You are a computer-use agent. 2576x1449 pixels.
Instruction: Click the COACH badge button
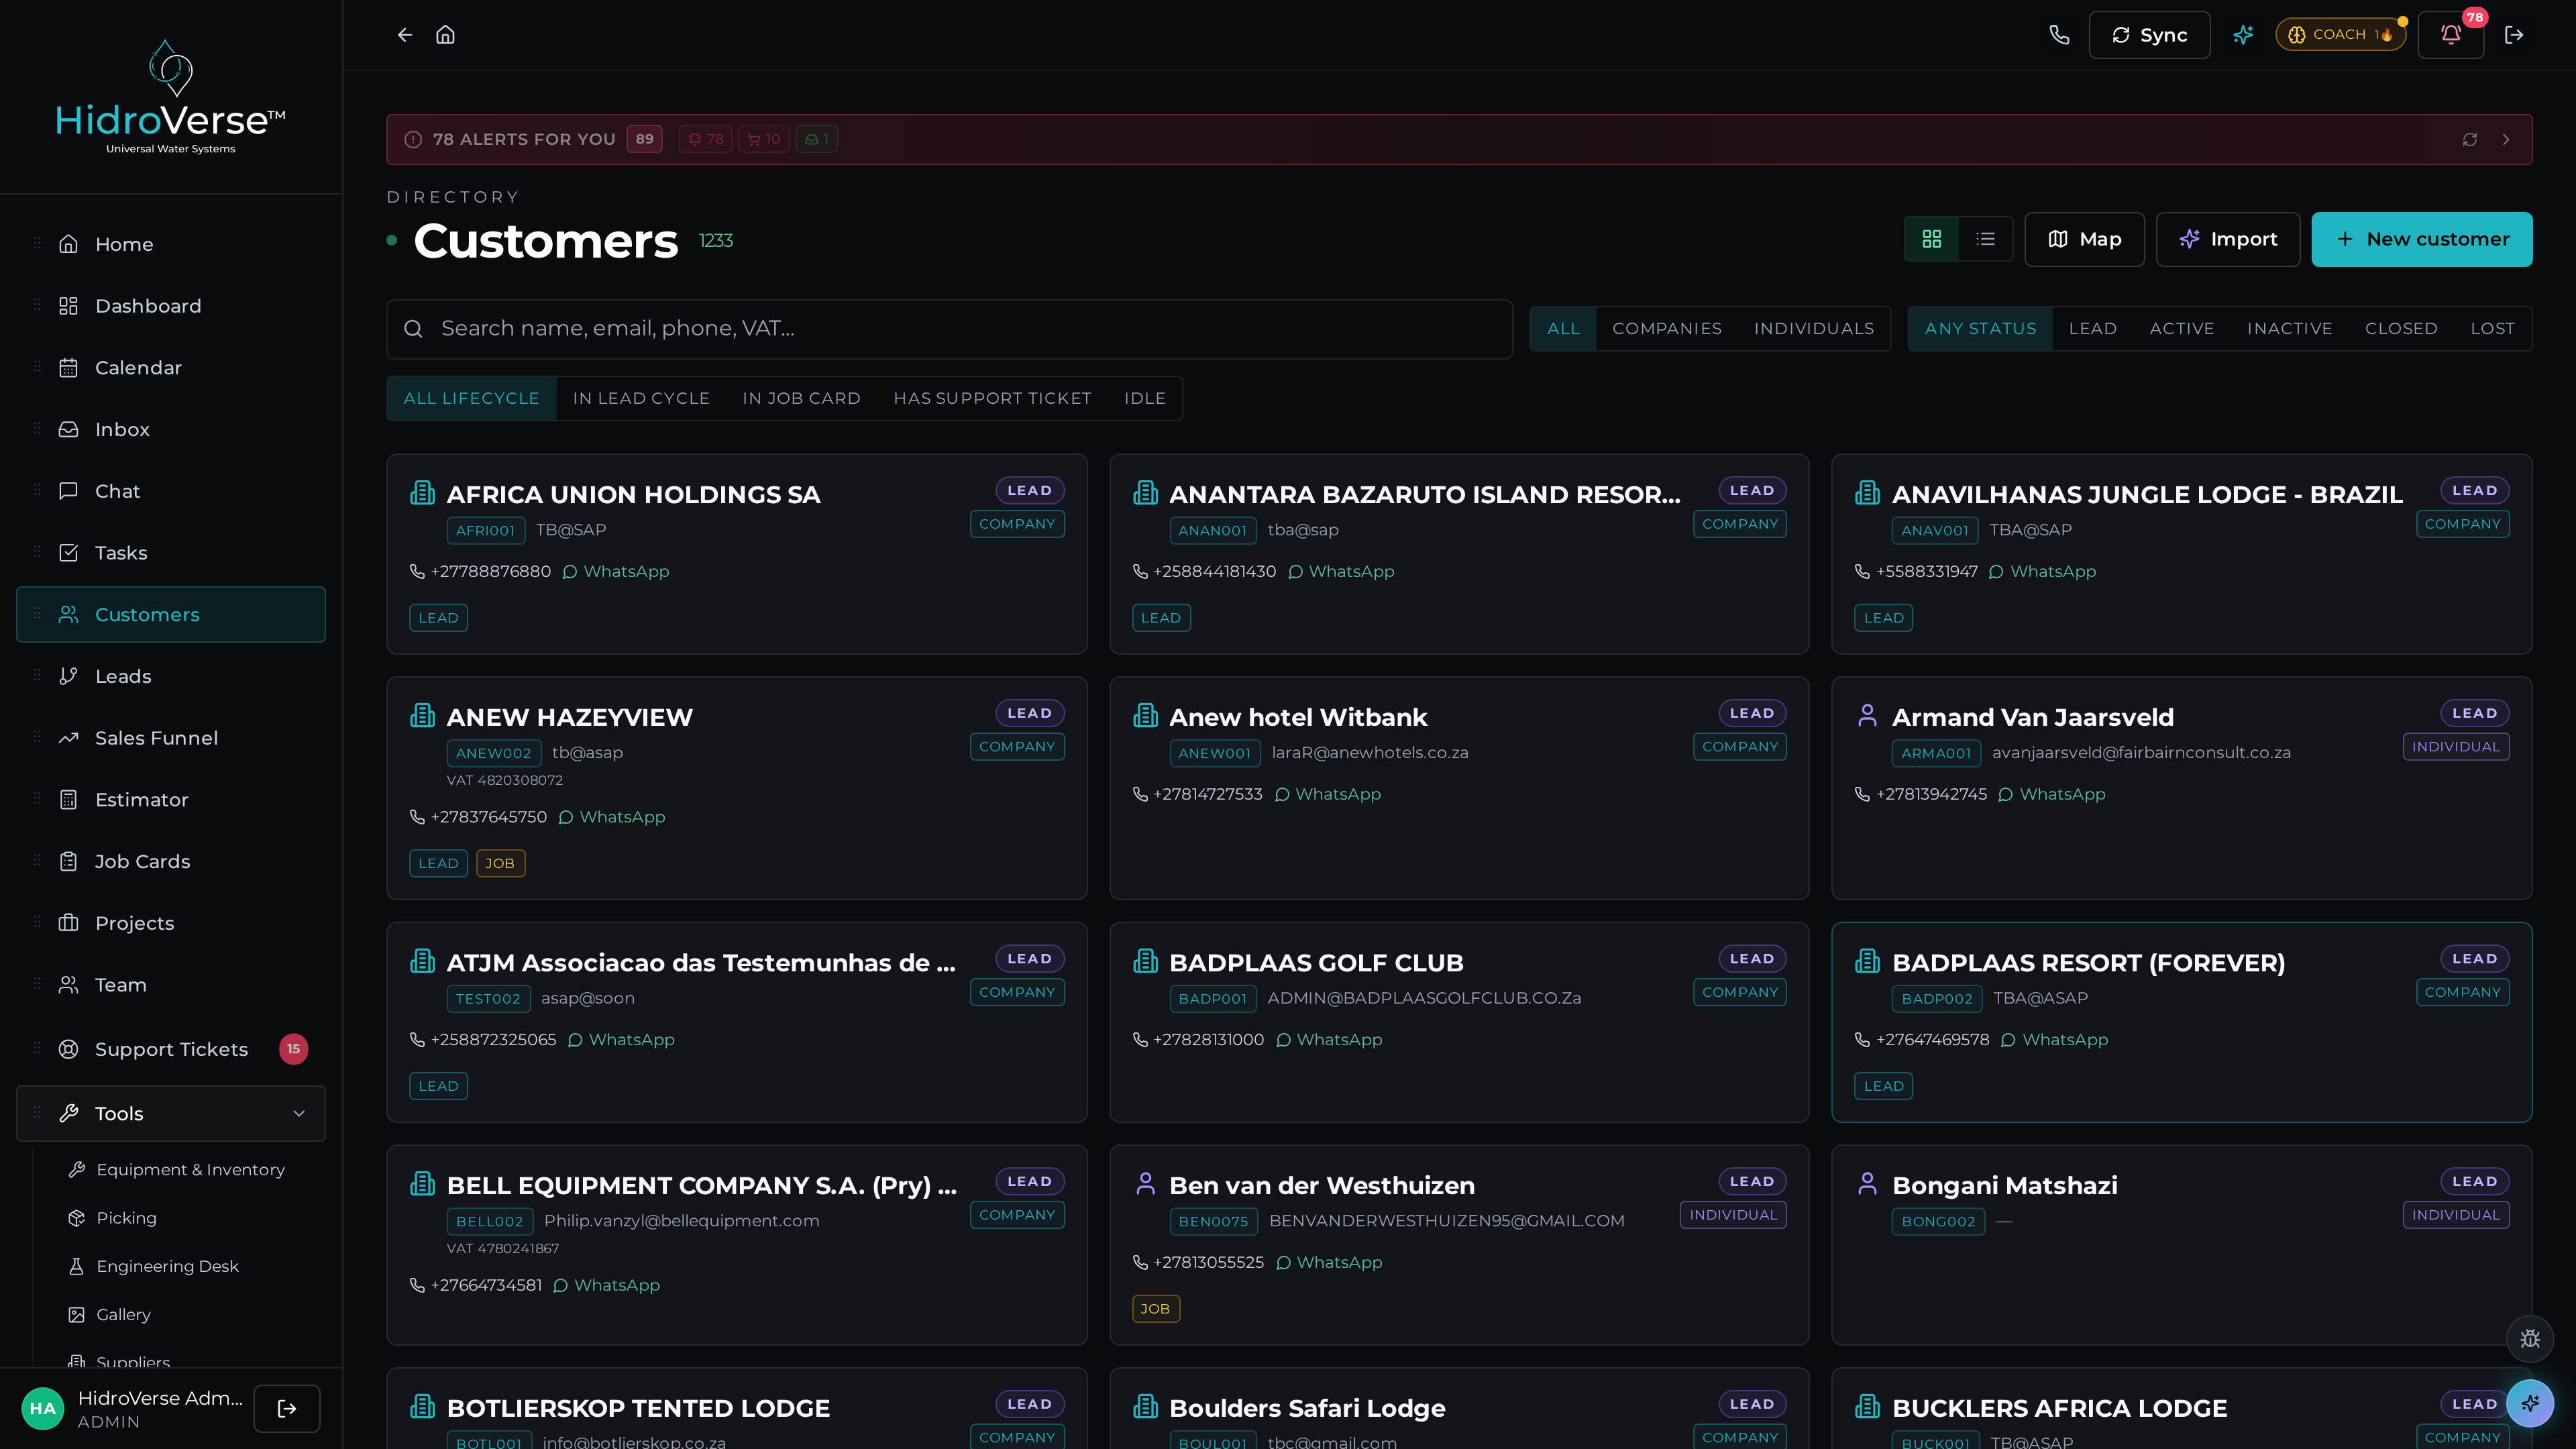tap(2341, 35)
